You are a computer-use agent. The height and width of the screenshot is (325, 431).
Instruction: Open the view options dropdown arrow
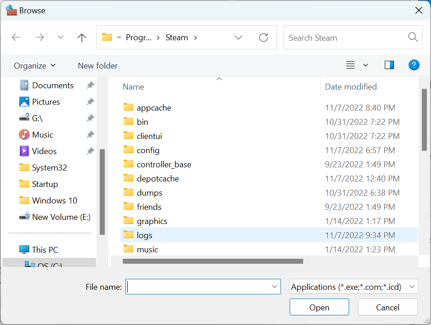click(366, 65)
